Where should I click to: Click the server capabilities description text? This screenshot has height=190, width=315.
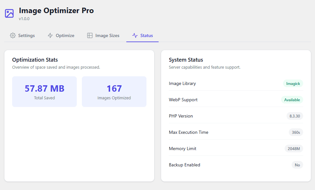(x=204, y=67)
